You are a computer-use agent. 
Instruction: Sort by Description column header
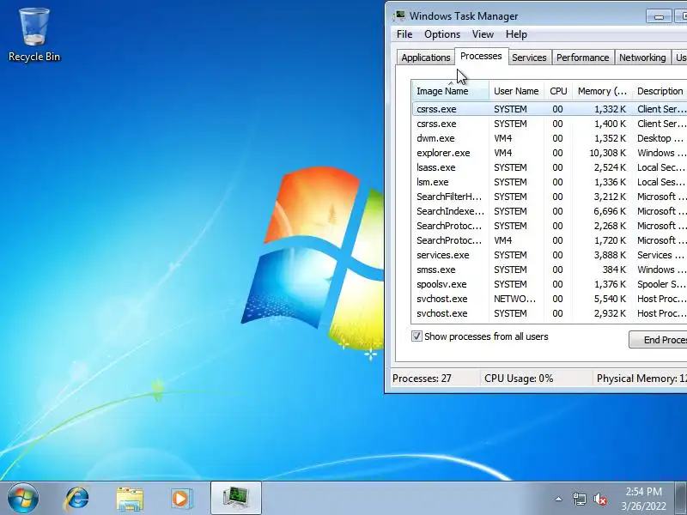pos(660,91)
